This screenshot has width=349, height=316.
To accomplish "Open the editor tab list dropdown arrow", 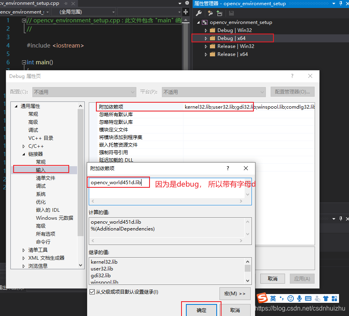I will (x=180, y=3).
